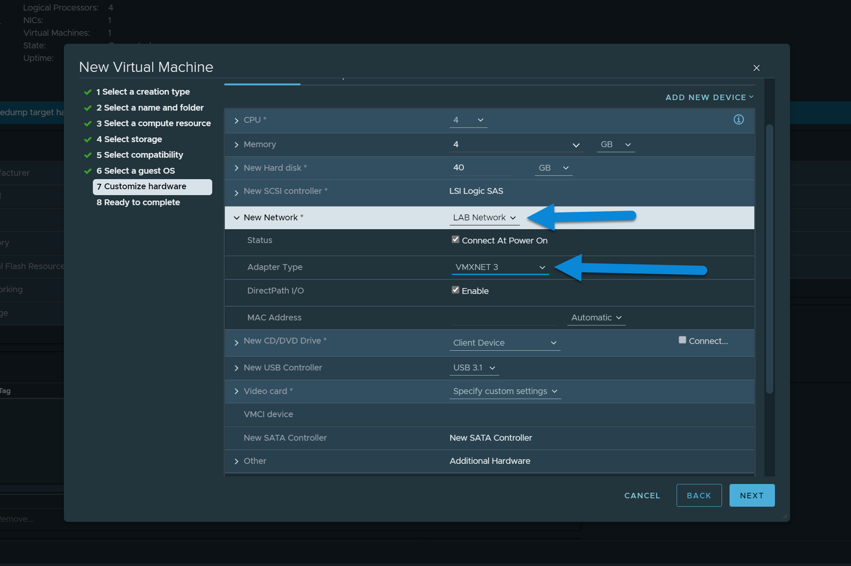
Task: Expand the Other hardware row
Action: click(x=237, y=461)
